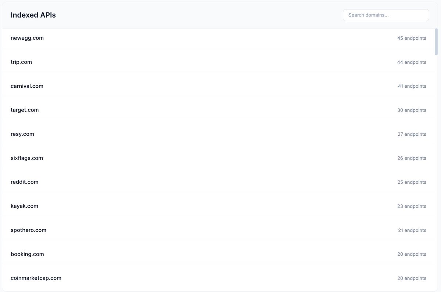
Task: Click the "21 endpoints" count
Action: (412, 230)
